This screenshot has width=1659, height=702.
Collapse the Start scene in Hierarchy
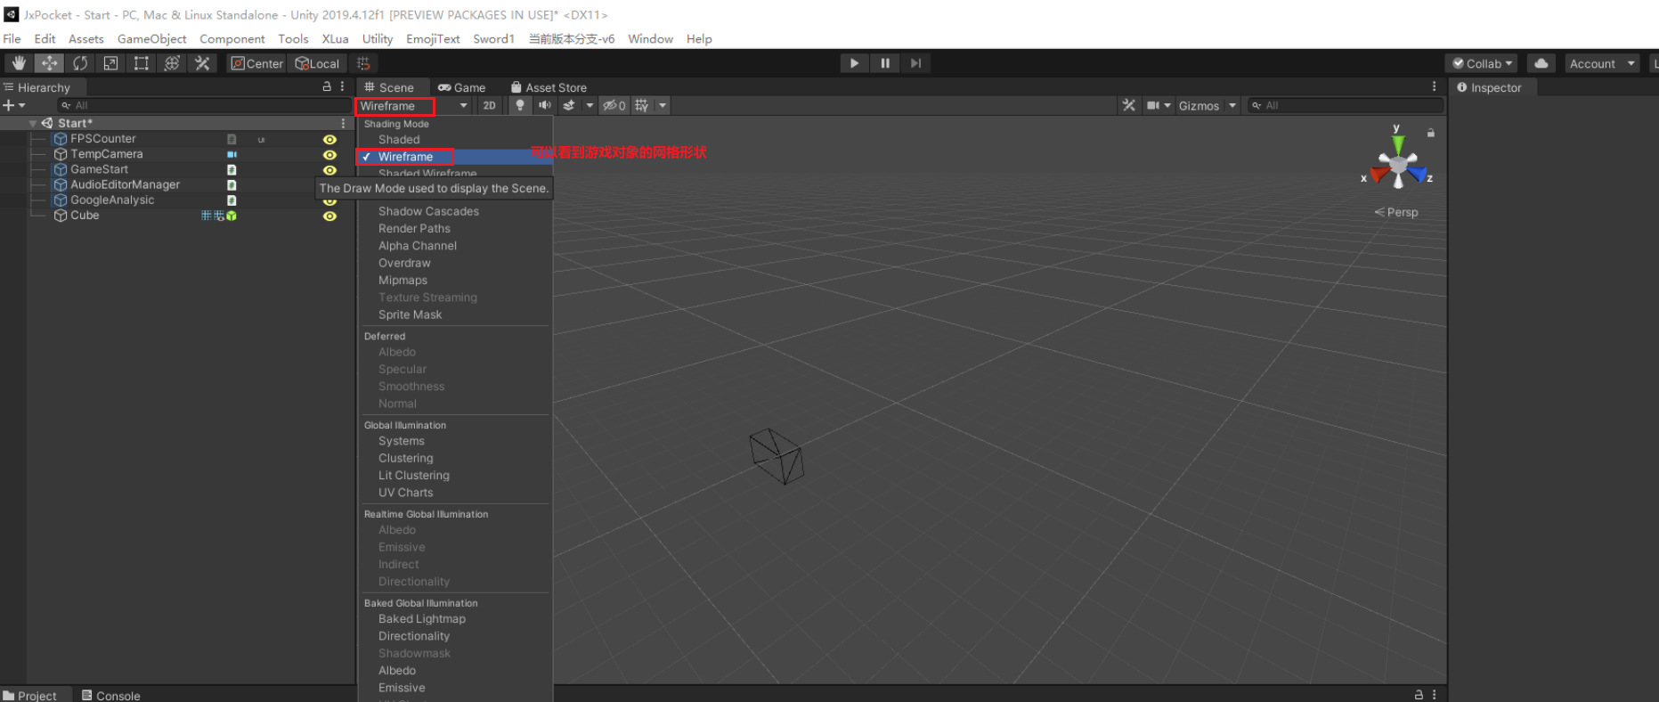(x=33, y=124)
